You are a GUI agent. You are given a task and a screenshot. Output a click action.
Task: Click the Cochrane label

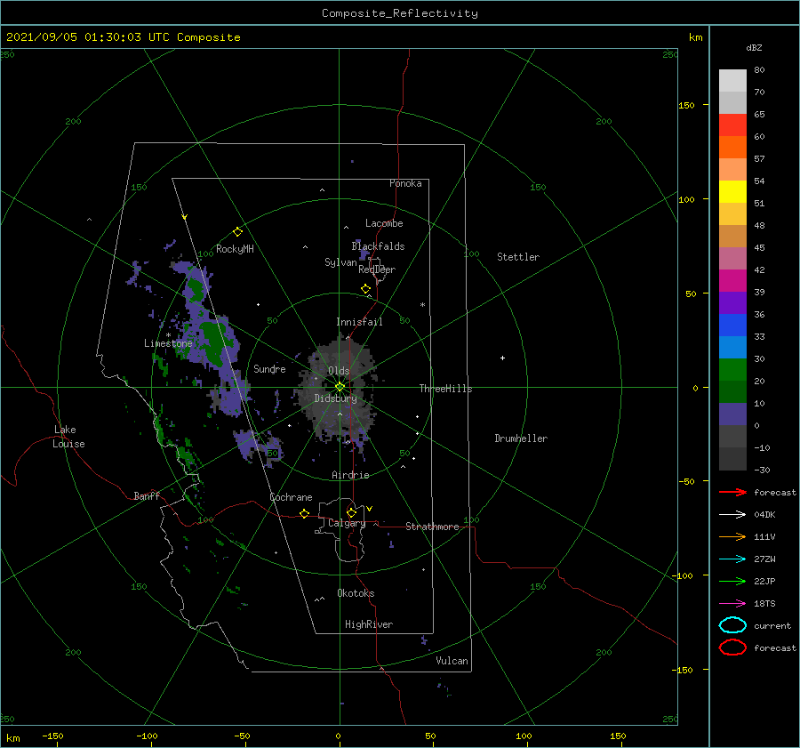tap(291, 497)
